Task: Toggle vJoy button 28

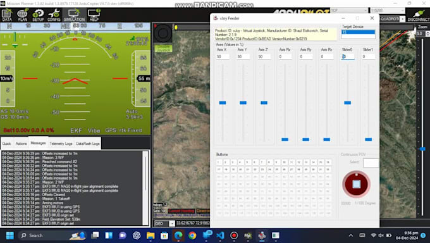Action: point(299,170)
